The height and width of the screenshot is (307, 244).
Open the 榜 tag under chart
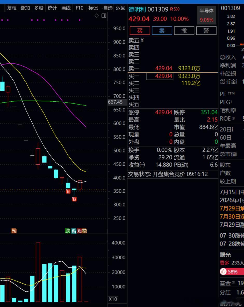tap(84, 231)
